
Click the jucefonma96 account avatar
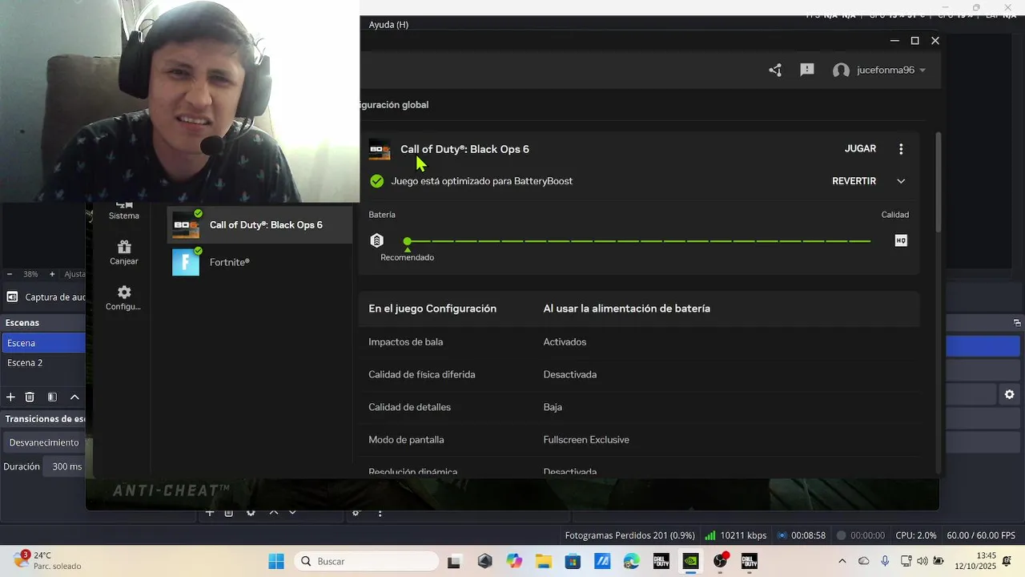click(841, 71)
